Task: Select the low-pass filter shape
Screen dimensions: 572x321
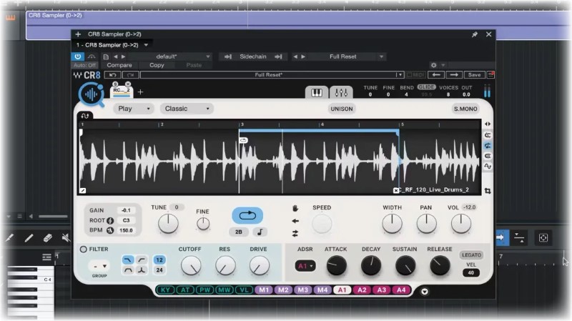Action: (x=127, y=260)
